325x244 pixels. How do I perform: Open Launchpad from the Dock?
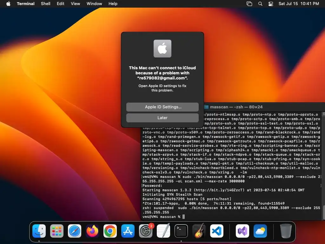coord(57,231)
